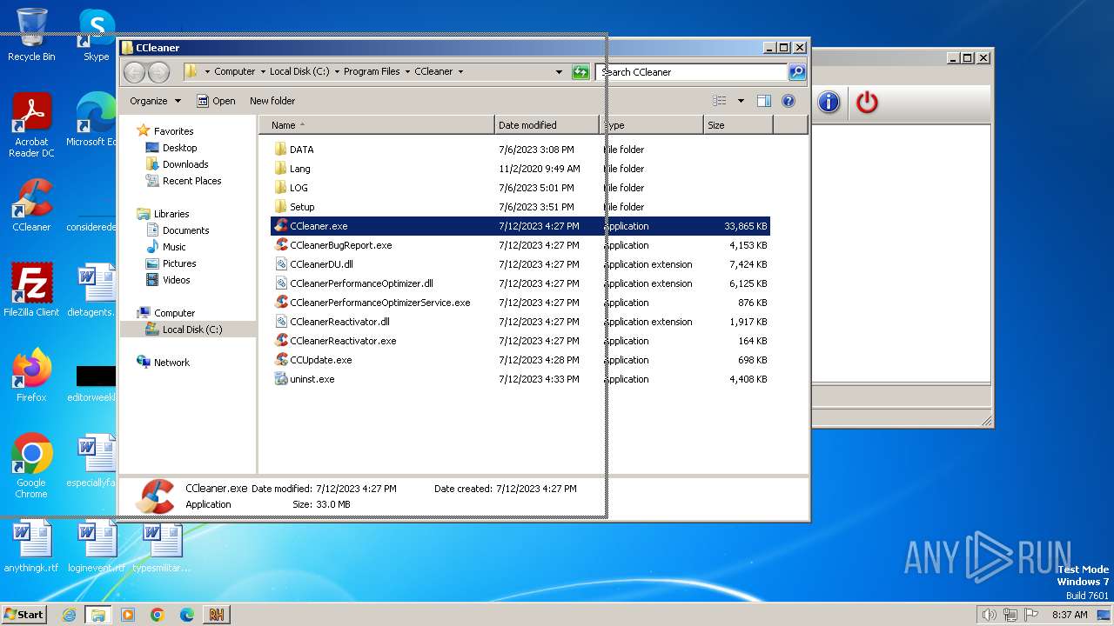This screenshot has width=1114, height=626.
Task: Open Google Chrome desktop shortcut
Action: tap(31, 466)
